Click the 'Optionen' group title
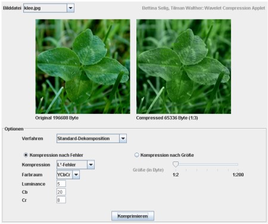 [14, 129]
